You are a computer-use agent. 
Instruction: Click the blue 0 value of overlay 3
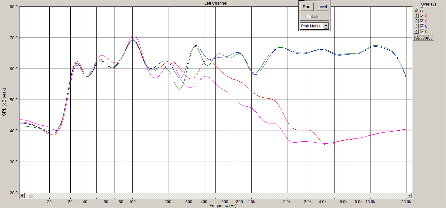(x=426, y=26)
